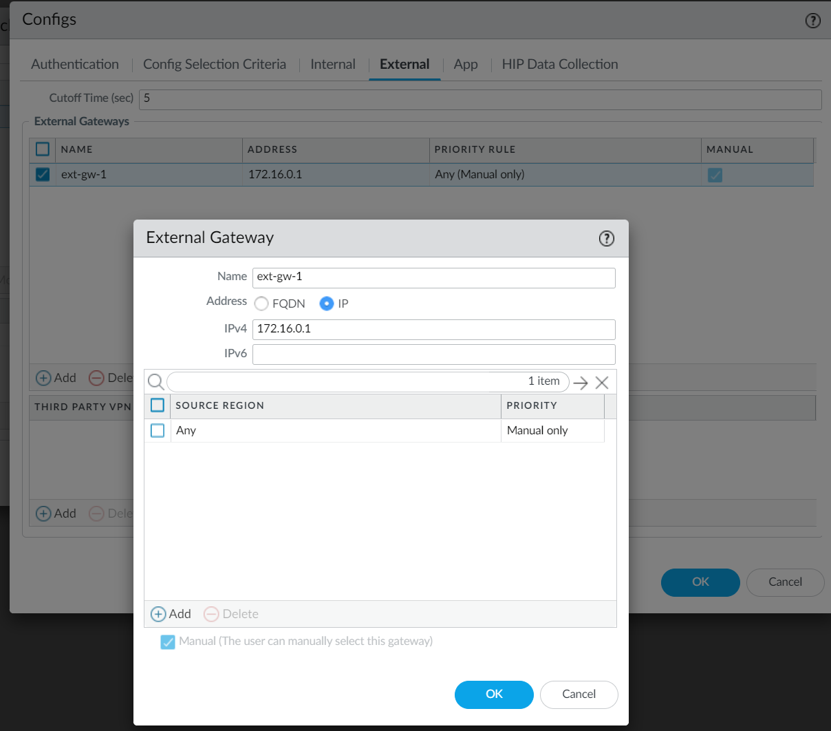Select FQDN address type
The width and height of the screenshot is (831, 731).
click(x=261, y=304)
